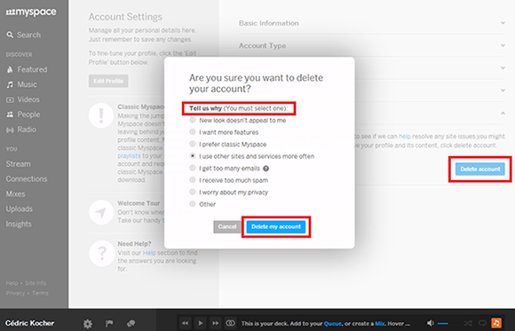Screen dimensions: 515x331
Task: Expand the fourth settings section chevron
Action: 503,91
